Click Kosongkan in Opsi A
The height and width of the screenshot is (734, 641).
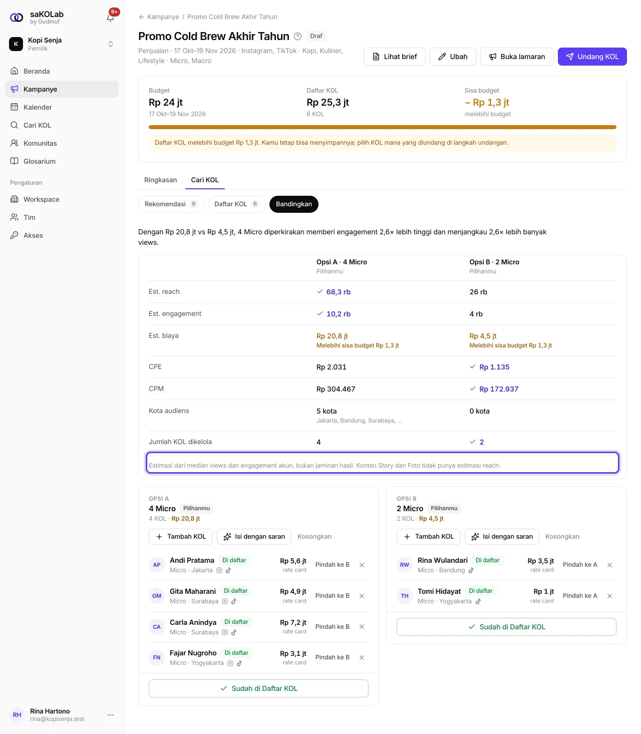[x=314, y=537]
